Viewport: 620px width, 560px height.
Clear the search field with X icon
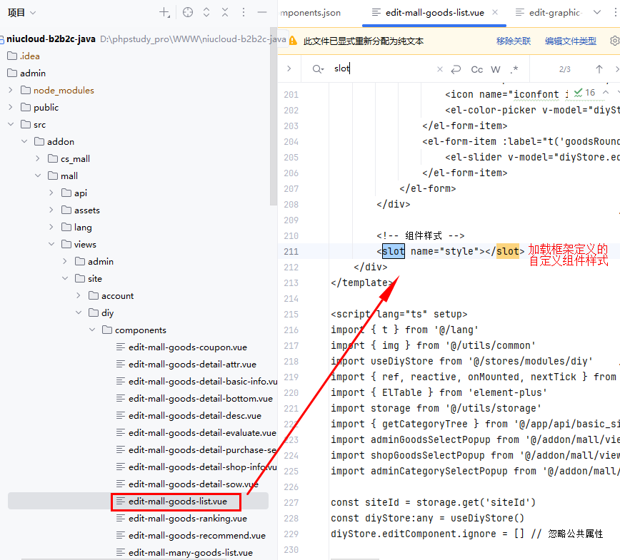point(440,69)
